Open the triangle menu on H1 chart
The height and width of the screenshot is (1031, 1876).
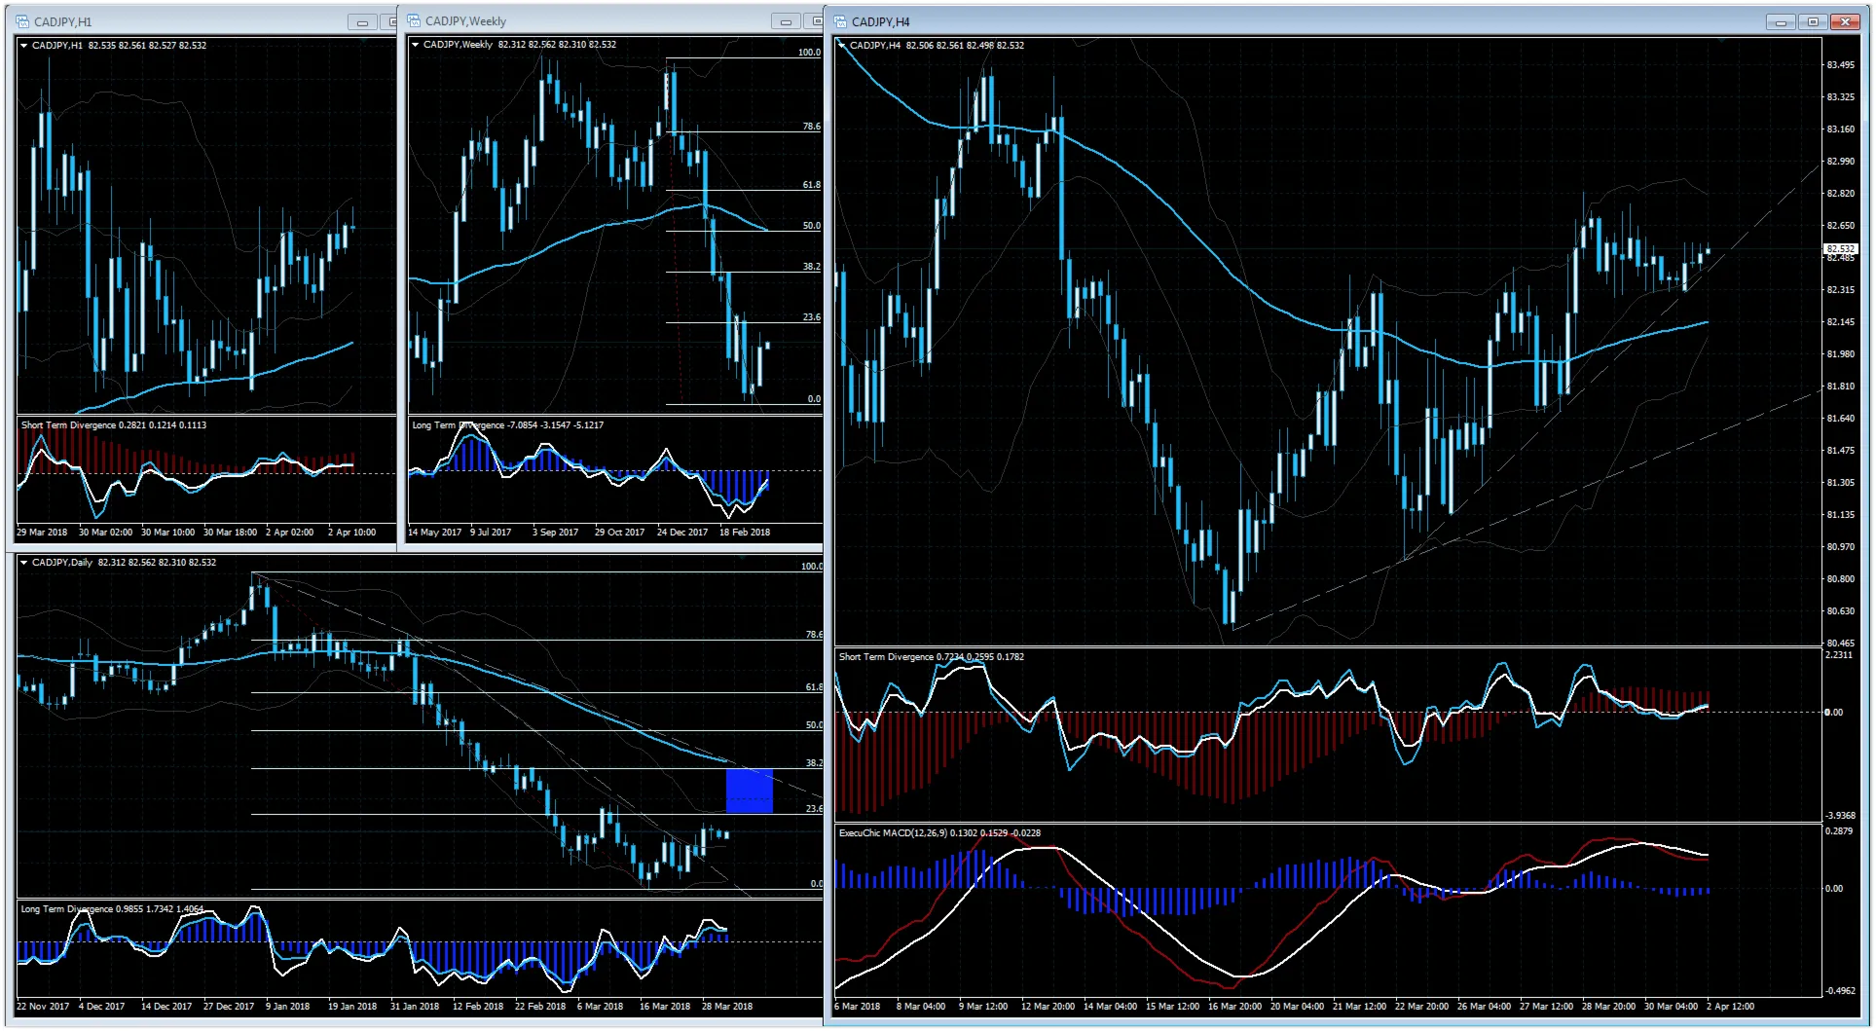pos(23,45)
